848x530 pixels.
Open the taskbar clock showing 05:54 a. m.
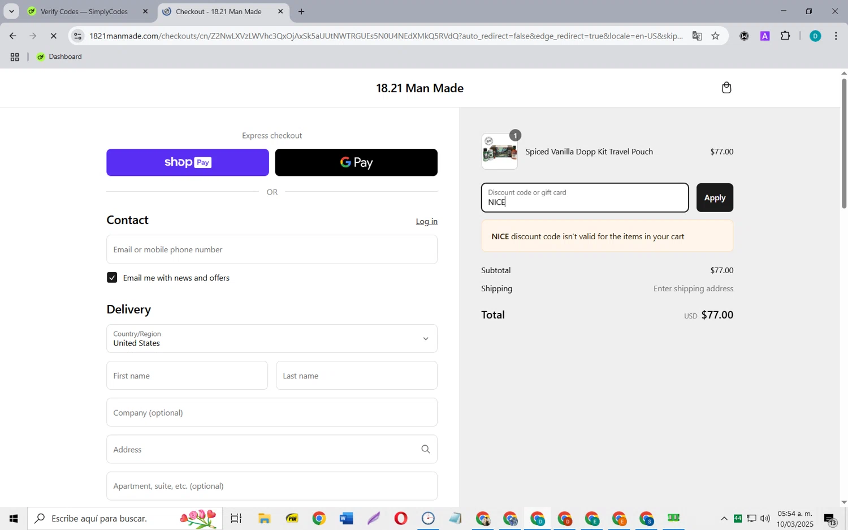[x=795, y=519]
